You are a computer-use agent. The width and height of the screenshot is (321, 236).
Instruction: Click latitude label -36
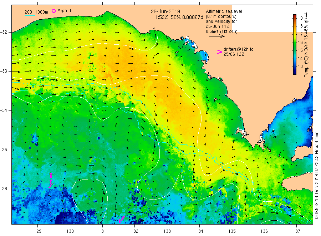coord(4,188)
